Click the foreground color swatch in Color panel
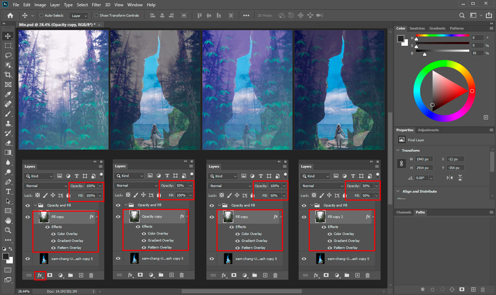Screen dimensions: 496x295 [401, 39]
